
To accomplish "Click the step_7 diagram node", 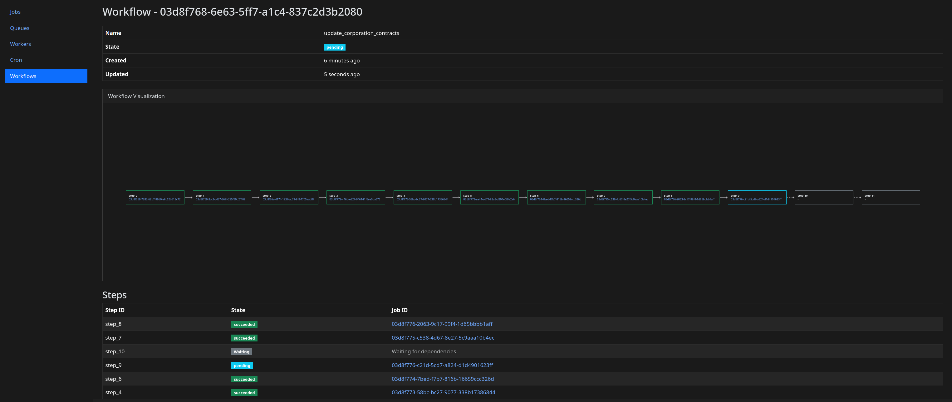I will [623, 197].
